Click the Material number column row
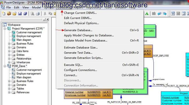The image size is (189, 105). 88,92
